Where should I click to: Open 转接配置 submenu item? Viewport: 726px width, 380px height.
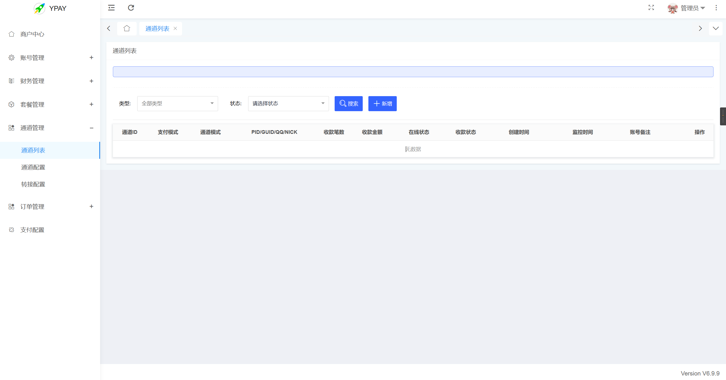[x=33, y=184]
